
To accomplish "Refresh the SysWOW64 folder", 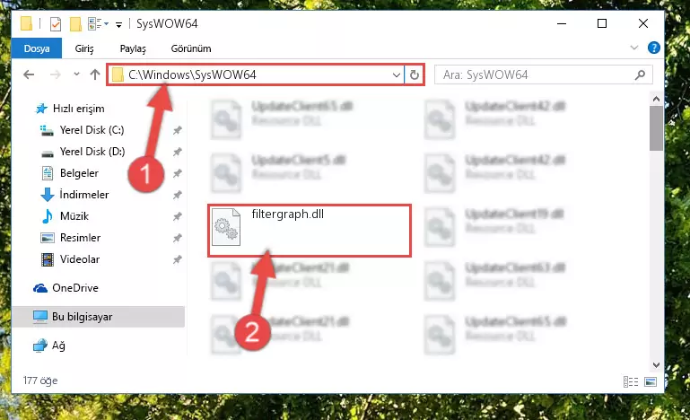I will coord(414,74).
